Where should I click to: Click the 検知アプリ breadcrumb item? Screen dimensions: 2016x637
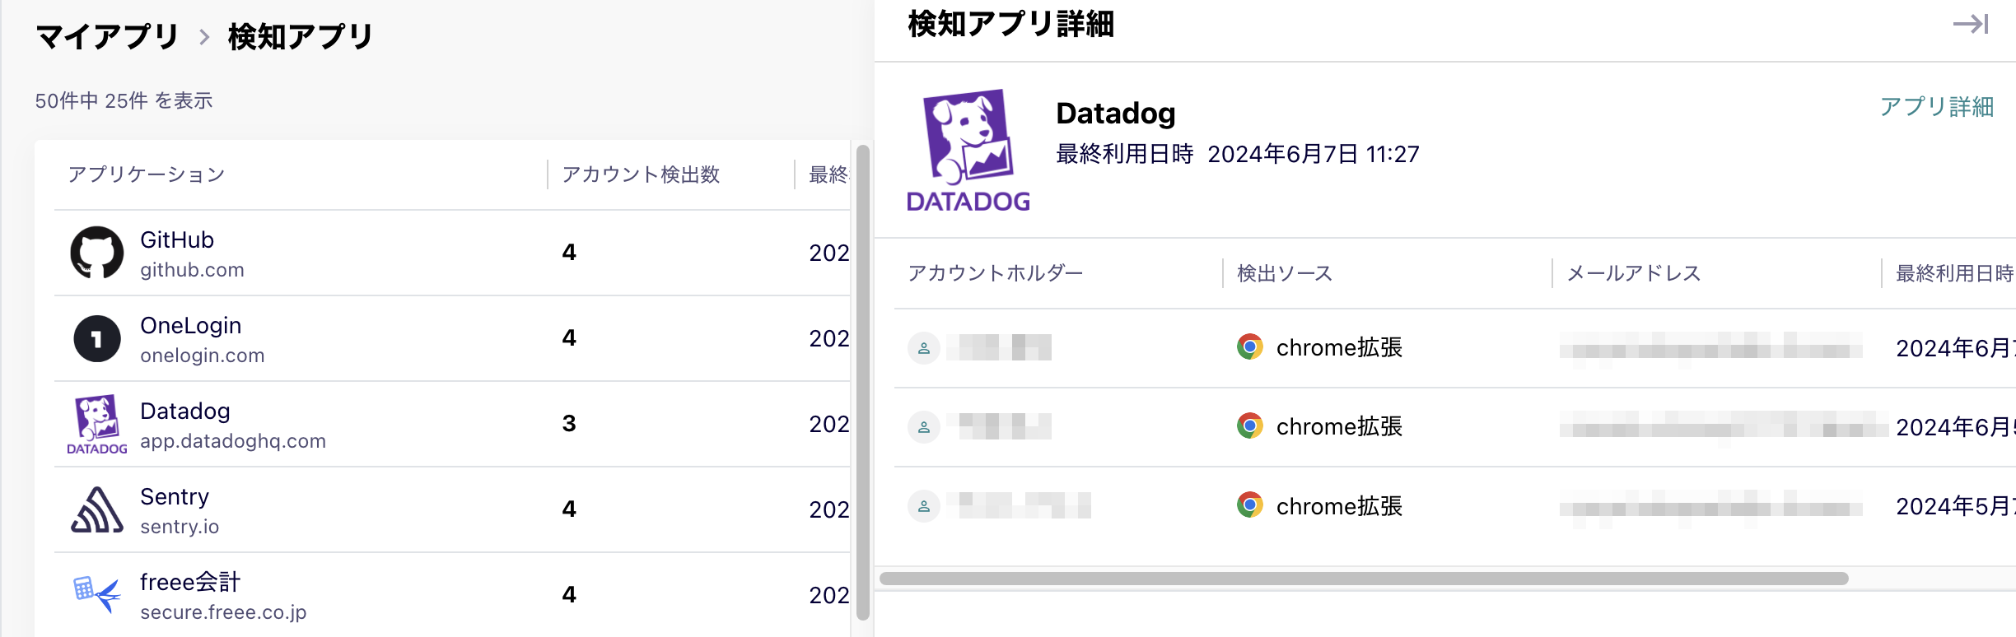[x=301, y=37]
